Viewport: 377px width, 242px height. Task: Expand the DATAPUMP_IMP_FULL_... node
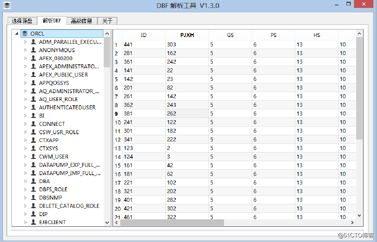pyautogui.click(x=26, y=173)
